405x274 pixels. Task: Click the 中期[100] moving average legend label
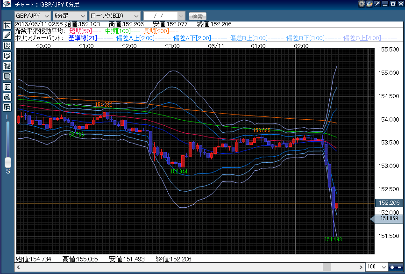pos(123,31)
